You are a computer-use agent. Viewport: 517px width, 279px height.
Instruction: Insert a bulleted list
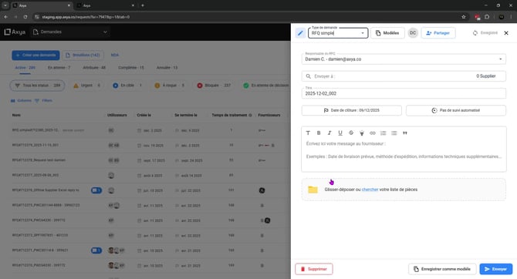coord(394,133)
